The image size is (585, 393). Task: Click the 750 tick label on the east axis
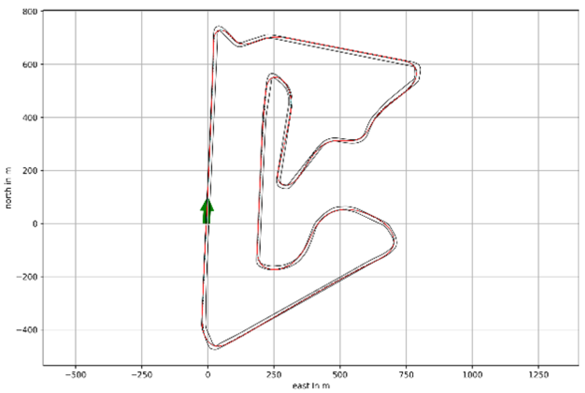click(x=406, y=375)
